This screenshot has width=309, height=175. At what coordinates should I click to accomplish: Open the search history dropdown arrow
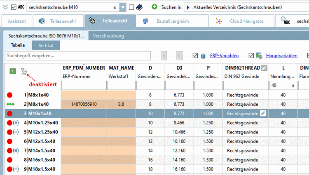point(123,7)
